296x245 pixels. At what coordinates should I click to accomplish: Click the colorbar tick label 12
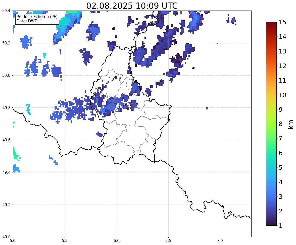tap(282, 66)
